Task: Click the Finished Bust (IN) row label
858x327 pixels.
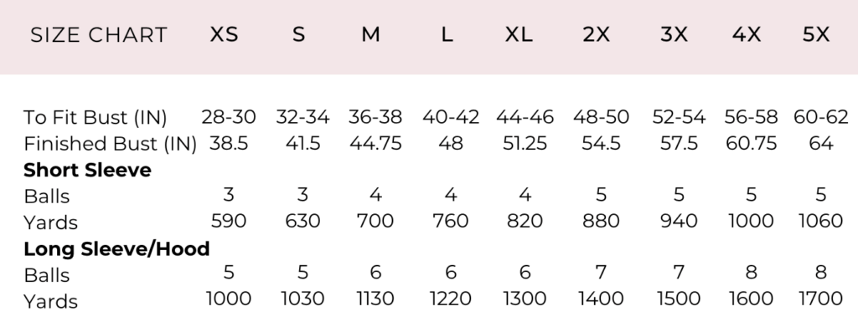Action: (x=110, y=144)
